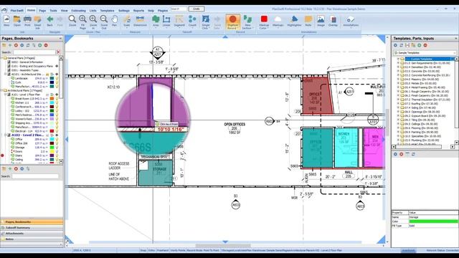
Task: Click the green Color property value
Action: pos(433,221)
